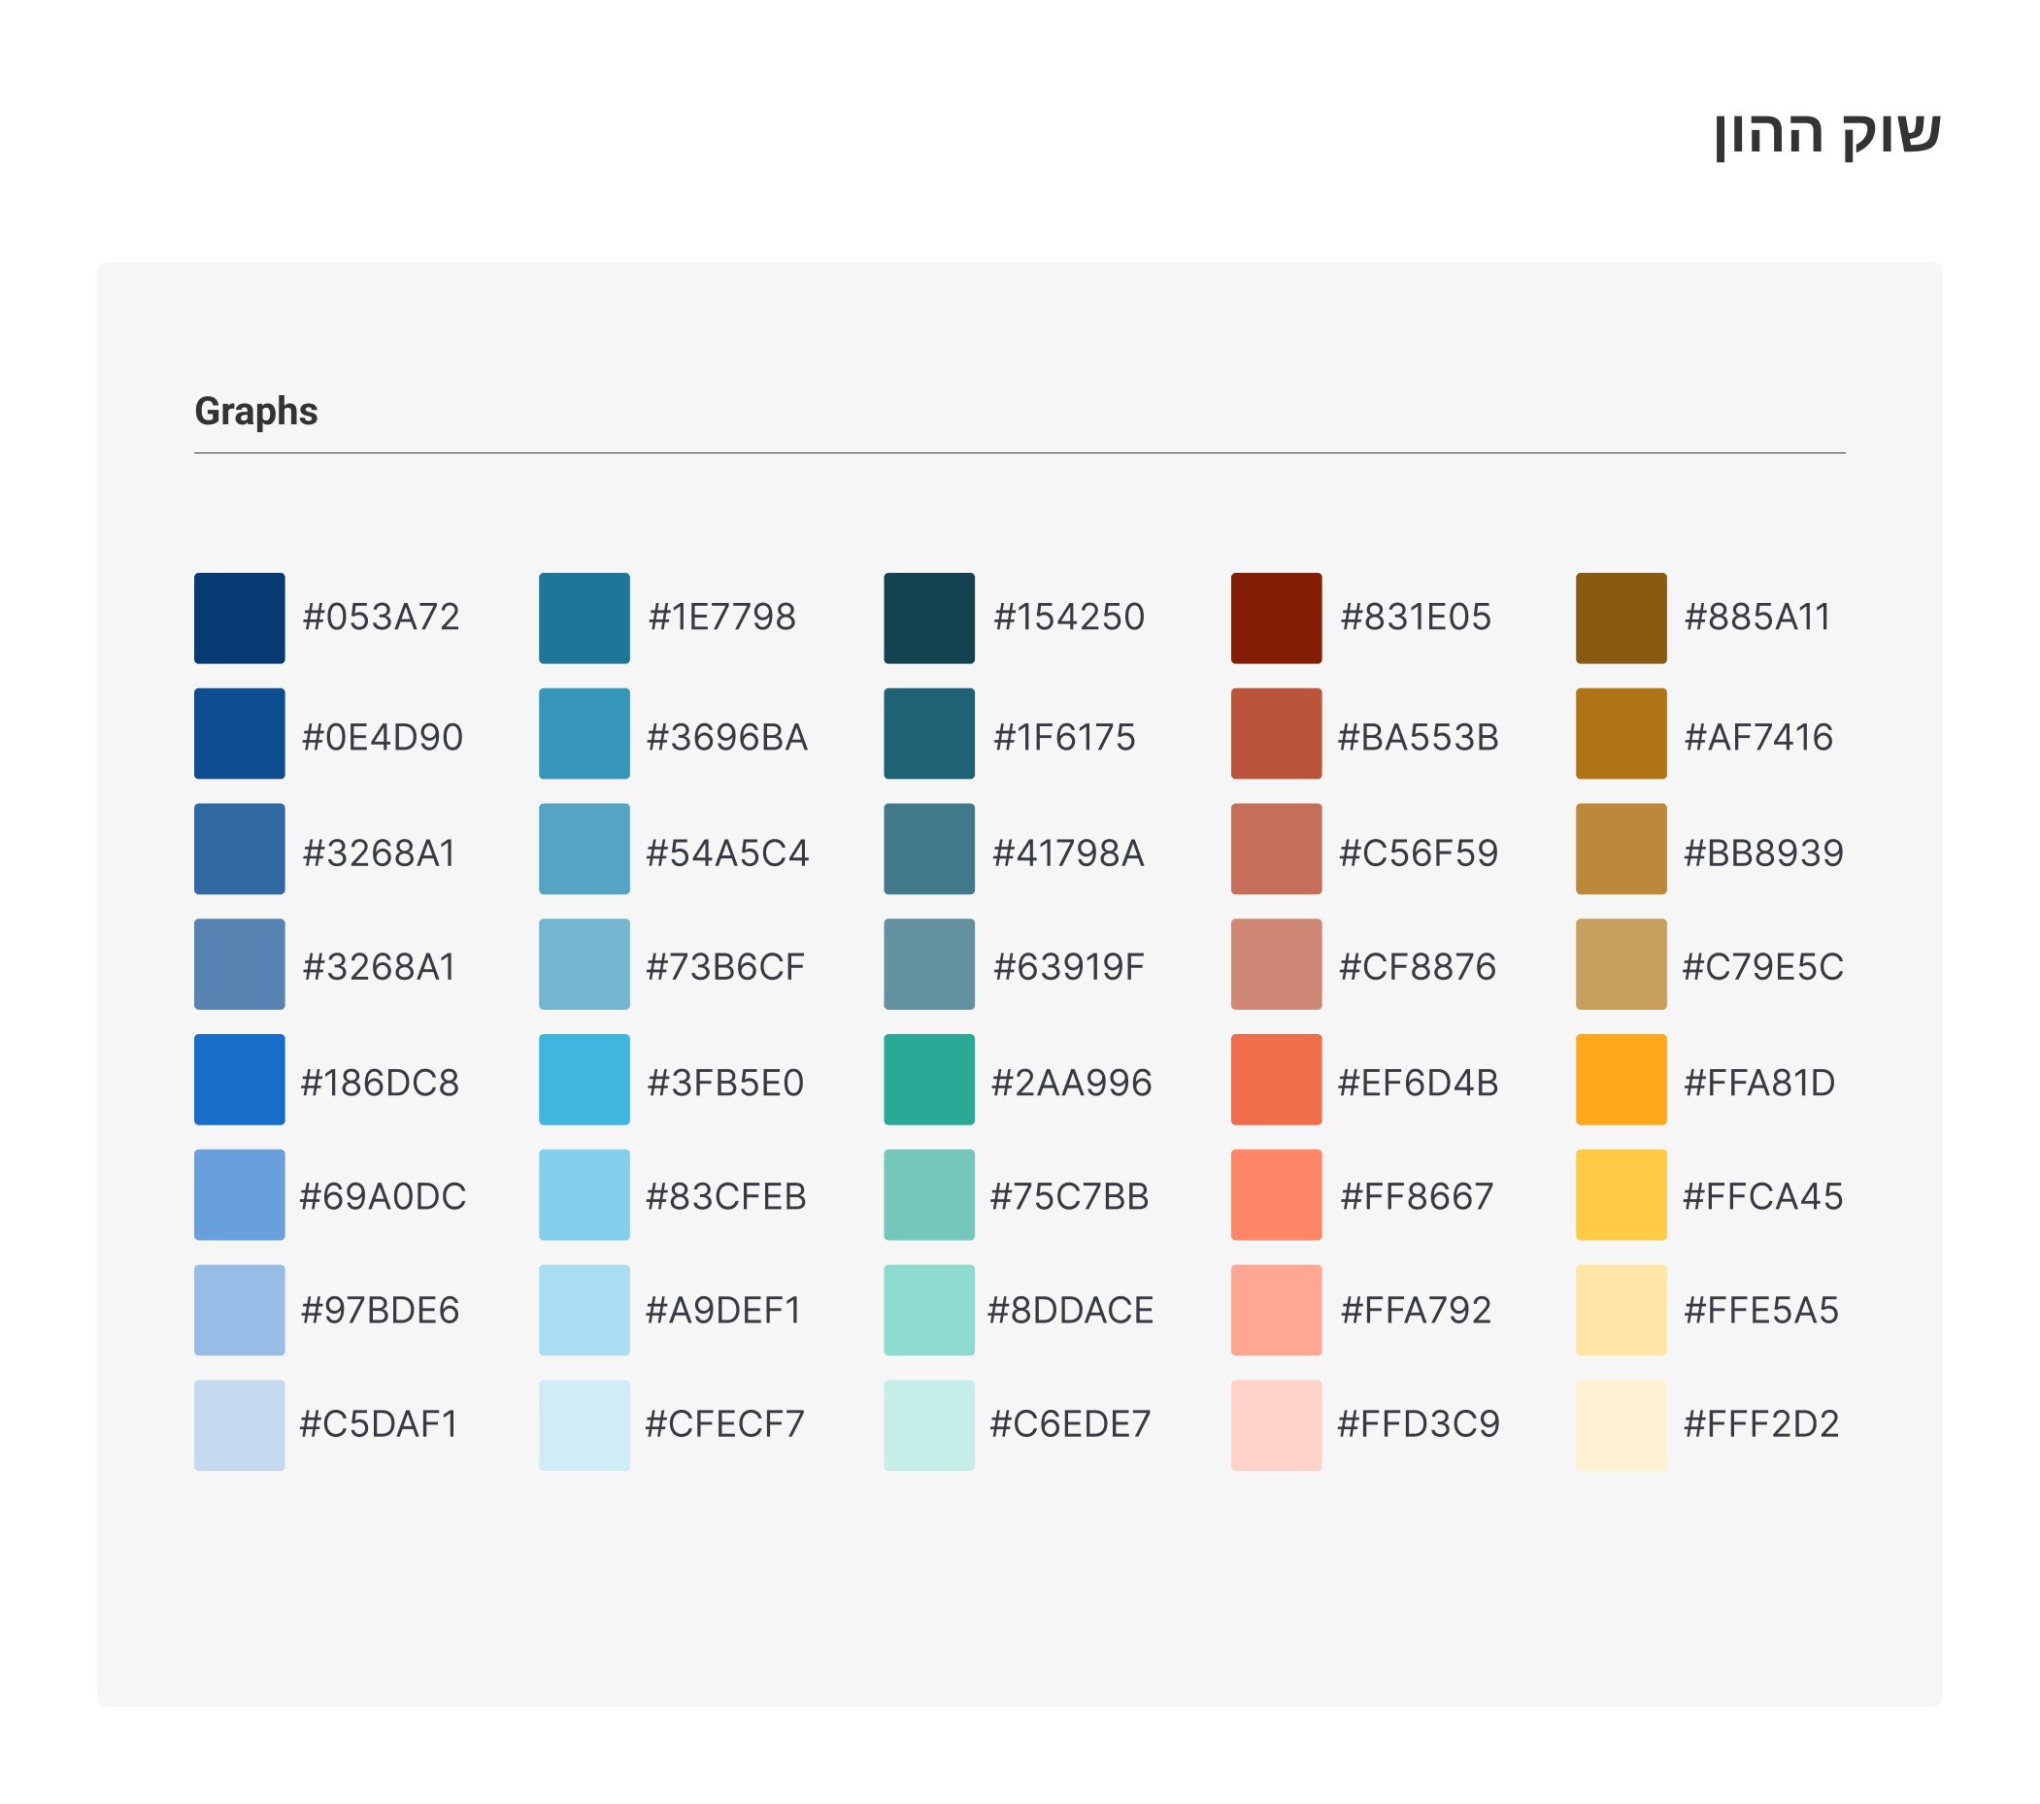
Task: Click the #C5DAF1 hex code label
Action: pos(379,1423)
